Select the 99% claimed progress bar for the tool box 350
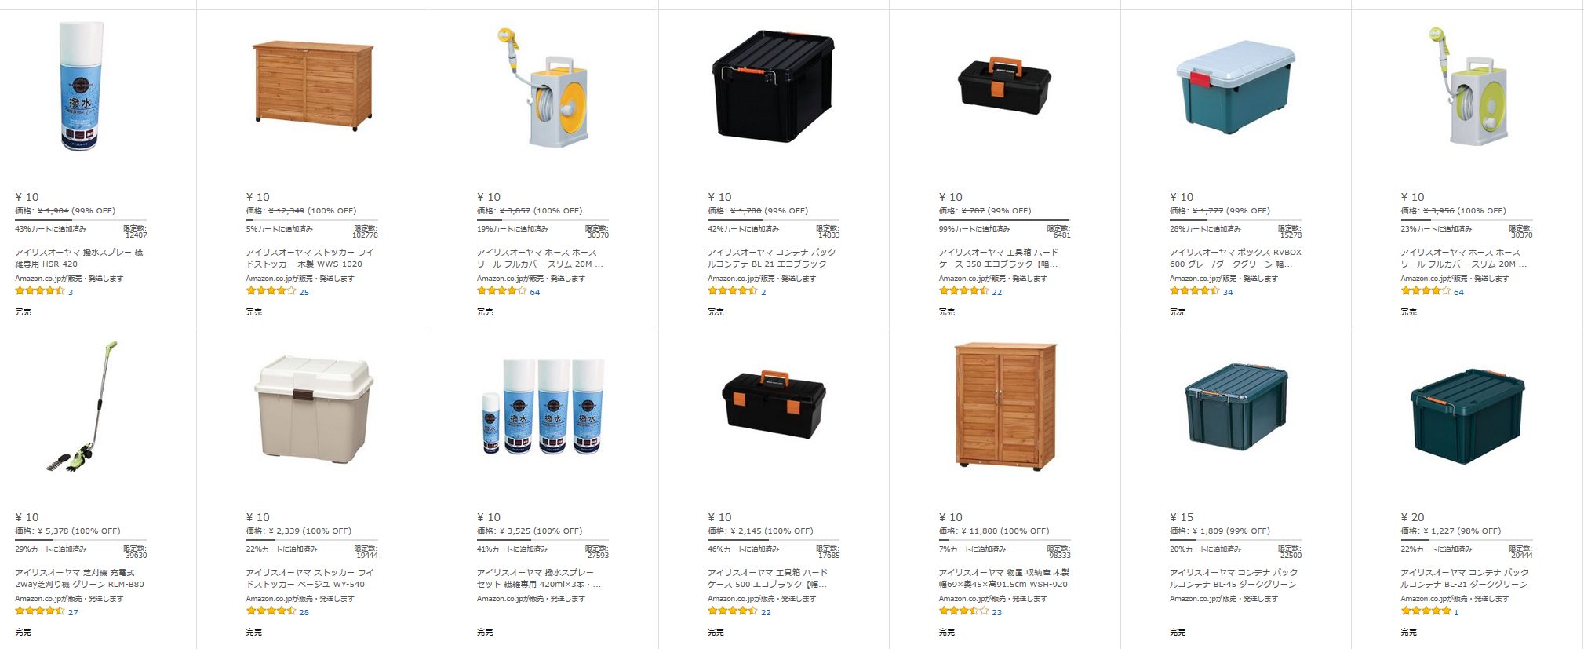Image resolution: width=1584 pixels, height=649 pixels. [1004, 221]
